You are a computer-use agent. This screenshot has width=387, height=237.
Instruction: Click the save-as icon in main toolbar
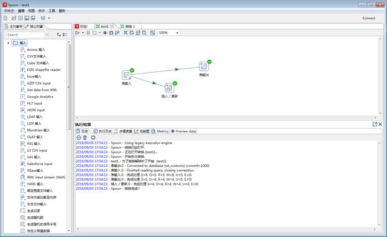33,18
